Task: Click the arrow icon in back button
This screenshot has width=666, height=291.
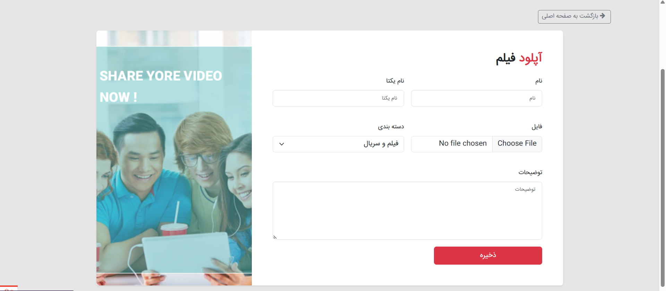Action: [603, 16]
